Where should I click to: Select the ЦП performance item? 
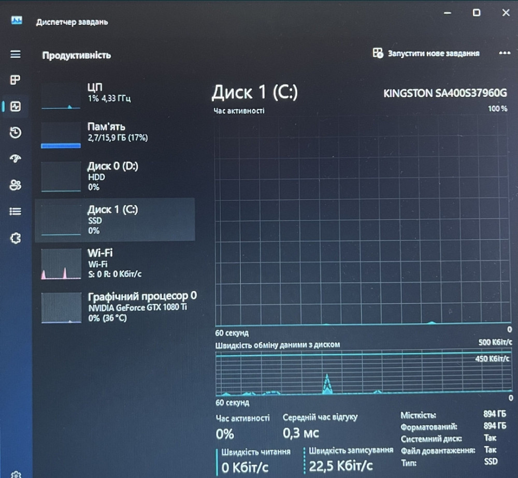(114, 93)
